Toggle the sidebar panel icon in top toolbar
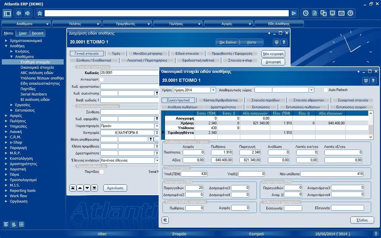Viewport: 381px width, 238px height. tap(7, 13)
